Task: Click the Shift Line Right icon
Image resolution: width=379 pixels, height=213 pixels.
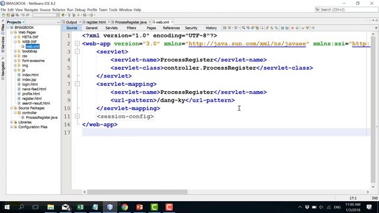Action: [287, 28]
